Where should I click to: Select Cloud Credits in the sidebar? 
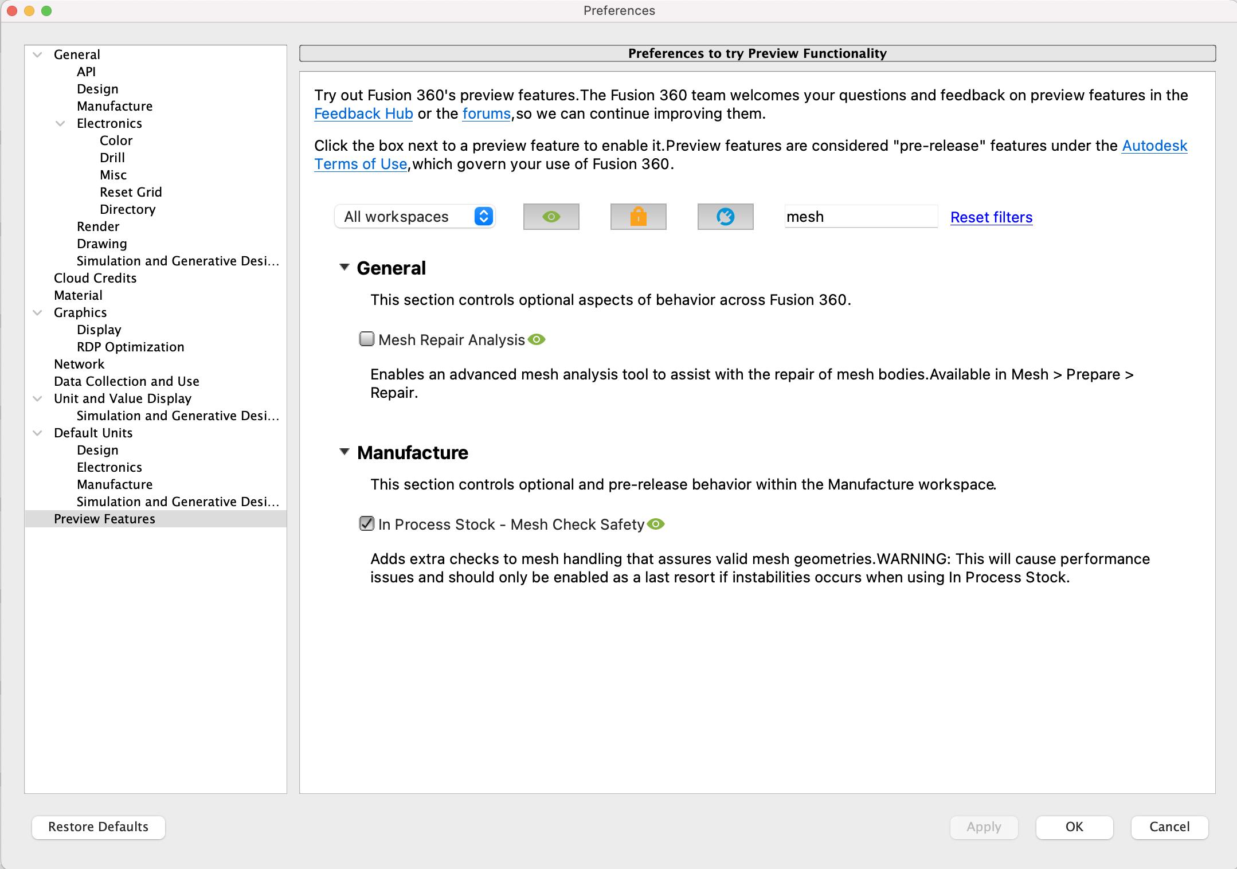coord(95,278)
